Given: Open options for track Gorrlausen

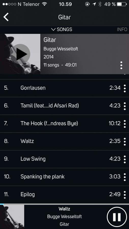Looking at the screenshot, I should [125, 88].
